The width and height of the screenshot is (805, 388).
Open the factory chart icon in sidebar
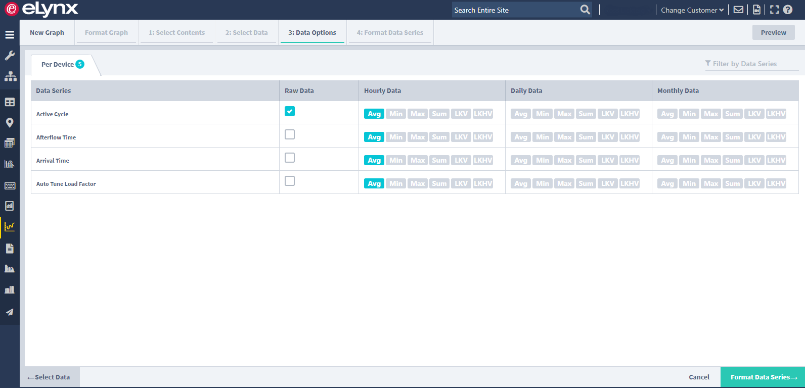(x=10, y=269)
